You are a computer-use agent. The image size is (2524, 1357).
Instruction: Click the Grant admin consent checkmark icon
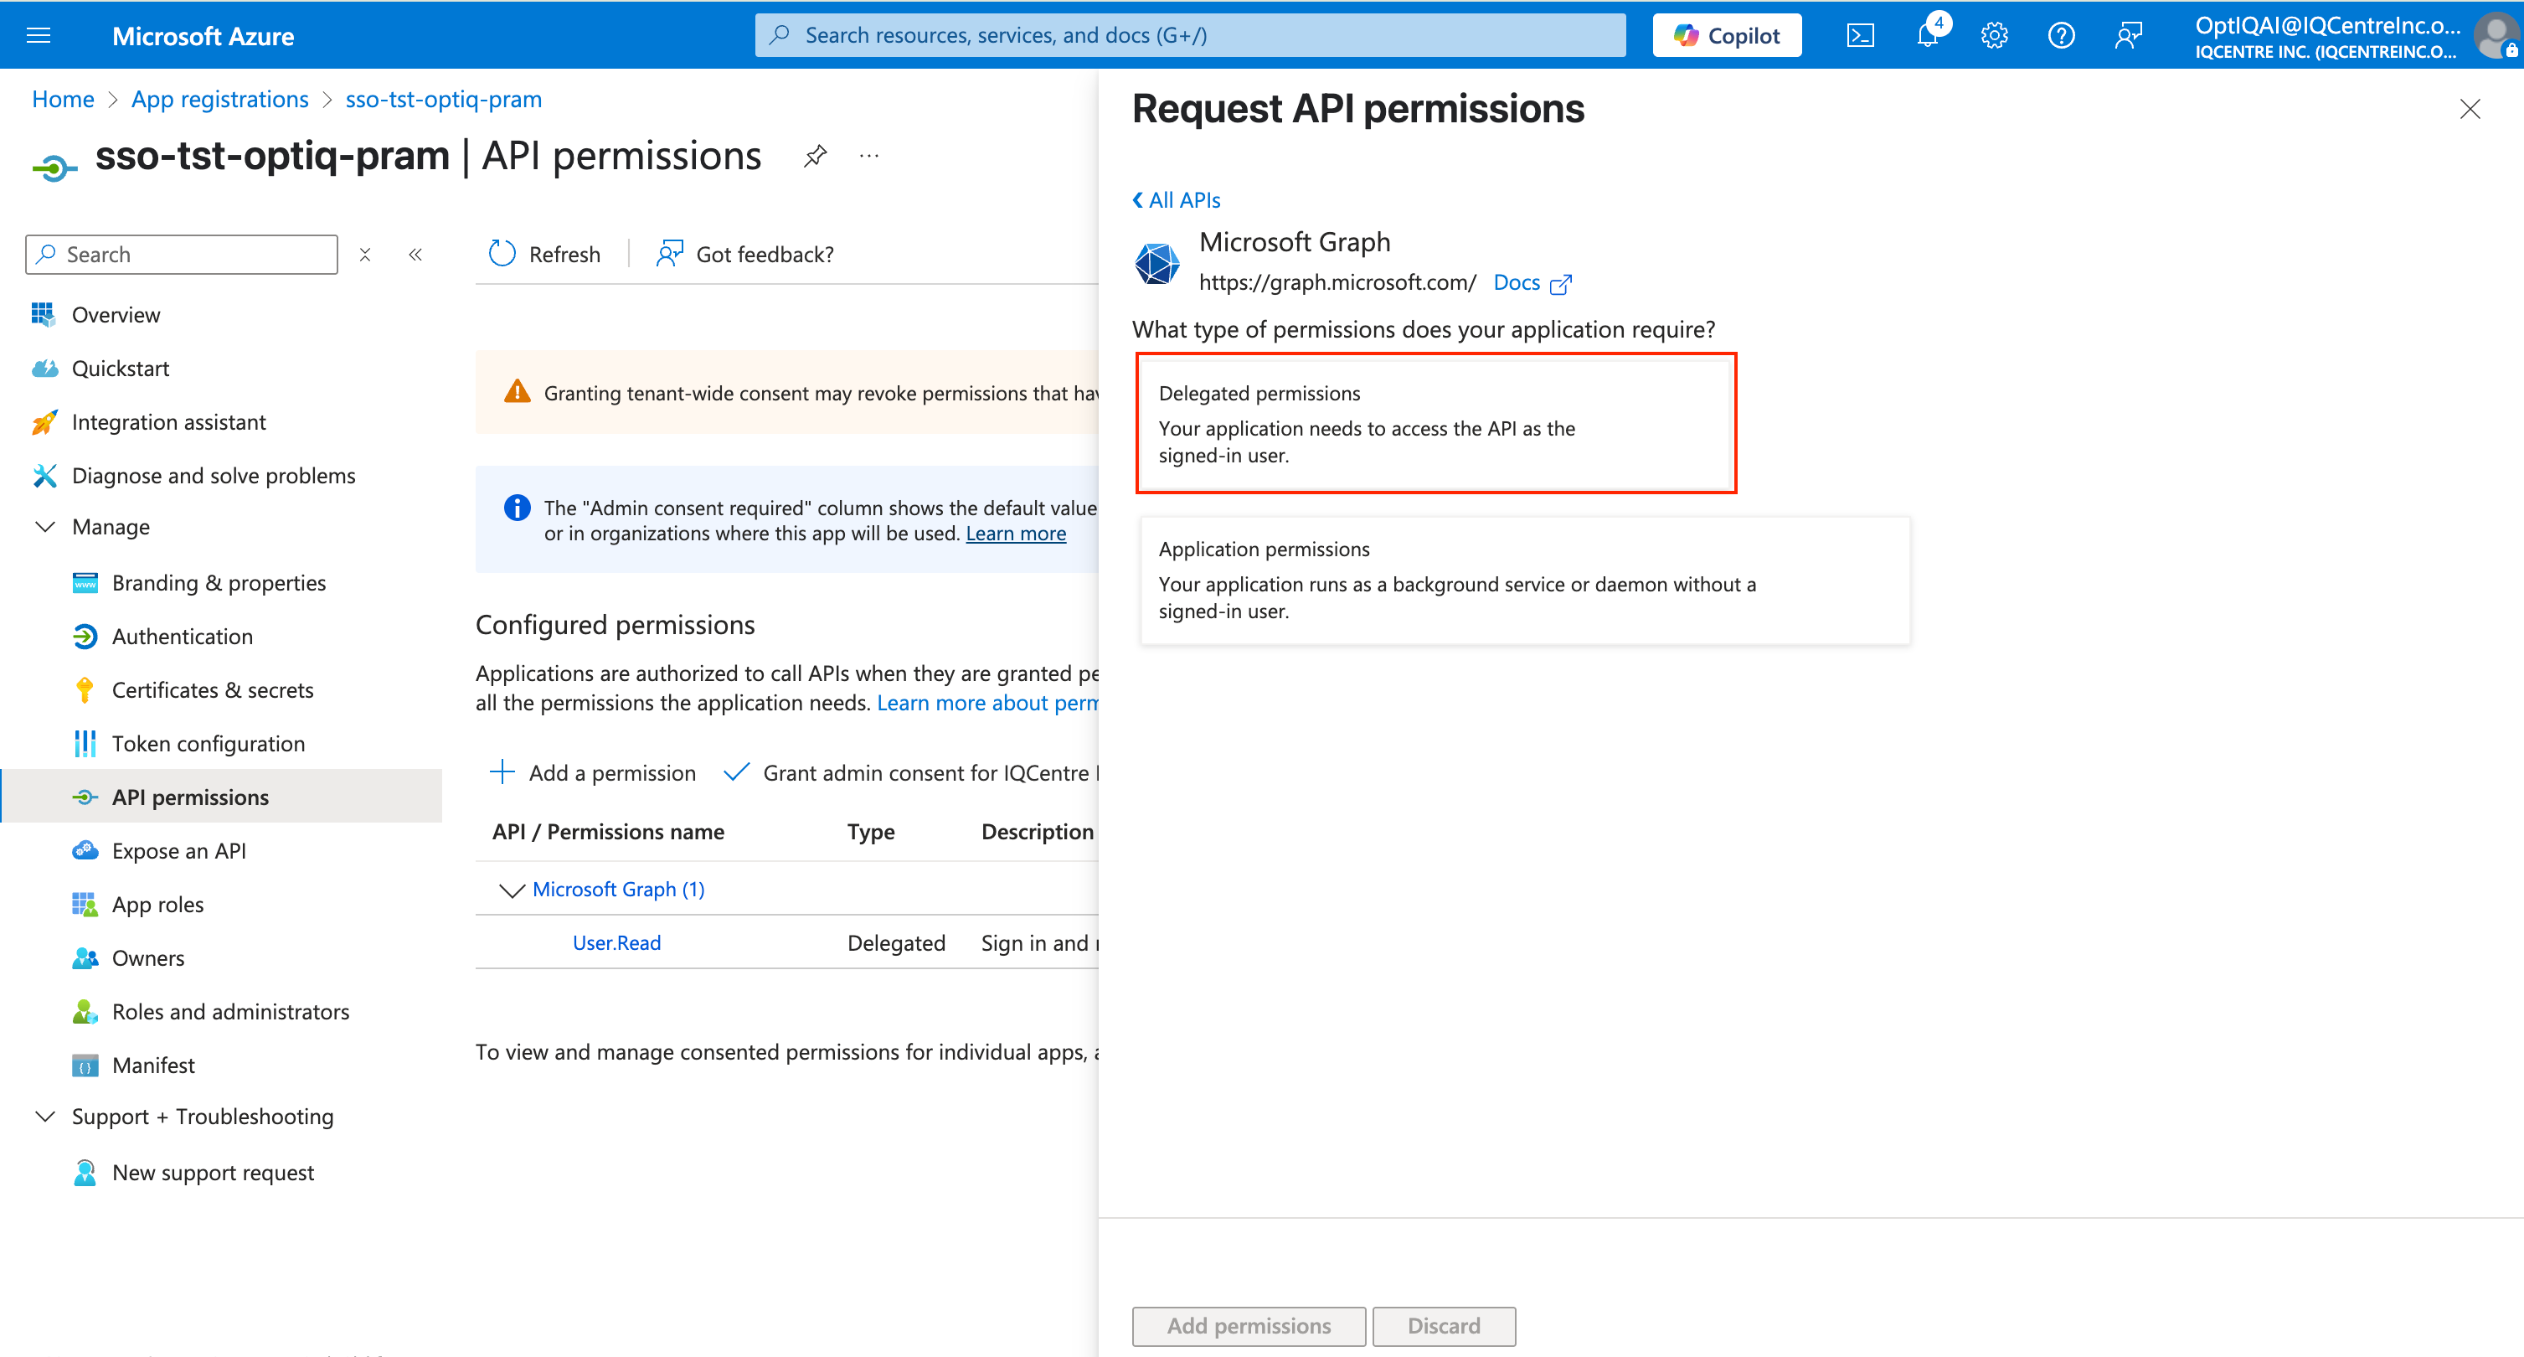point(736,772)
